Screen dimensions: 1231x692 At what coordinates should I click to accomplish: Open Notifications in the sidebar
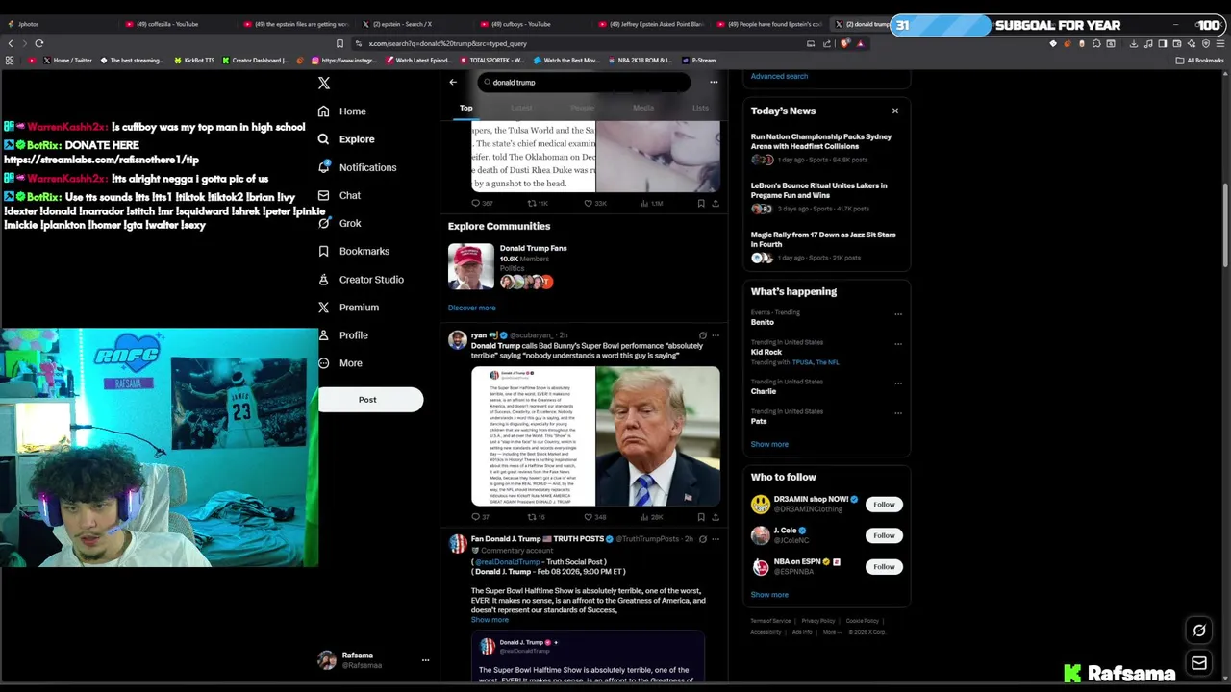(x=356, y=167)
